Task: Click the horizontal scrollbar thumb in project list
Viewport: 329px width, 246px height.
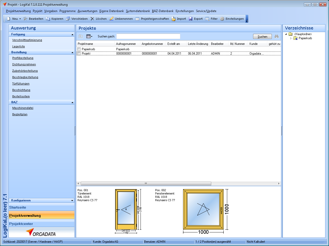Action: (146, 183)
